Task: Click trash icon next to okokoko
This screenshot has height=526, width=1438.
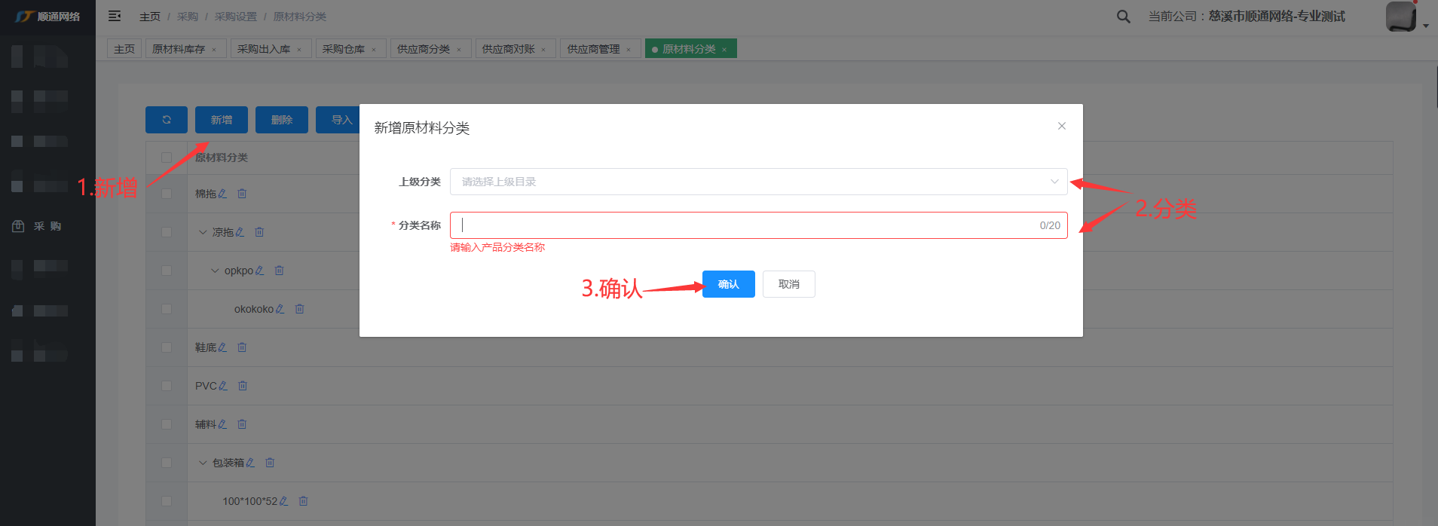Action: click(x=299, y=309)
